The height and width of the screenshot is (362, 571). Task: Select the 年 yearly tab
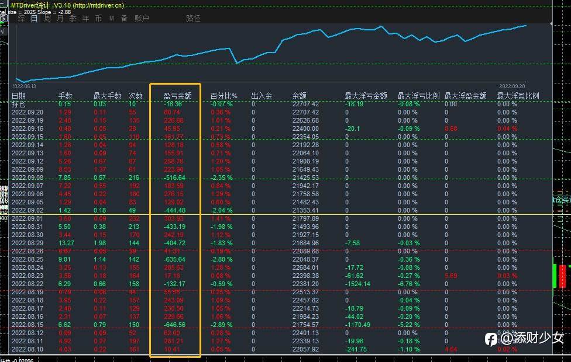[x=86, y=18]
